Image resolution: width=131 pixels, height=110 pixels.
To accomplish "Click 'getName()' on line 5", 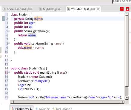I will point(40,31).
